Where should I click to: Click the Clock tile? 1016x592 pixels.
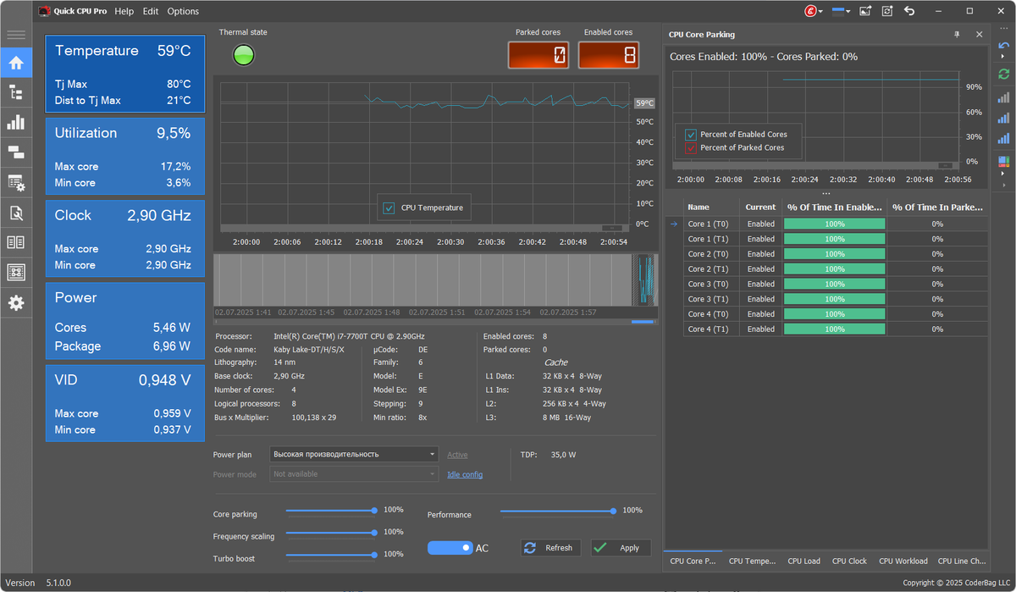point(124,238)
